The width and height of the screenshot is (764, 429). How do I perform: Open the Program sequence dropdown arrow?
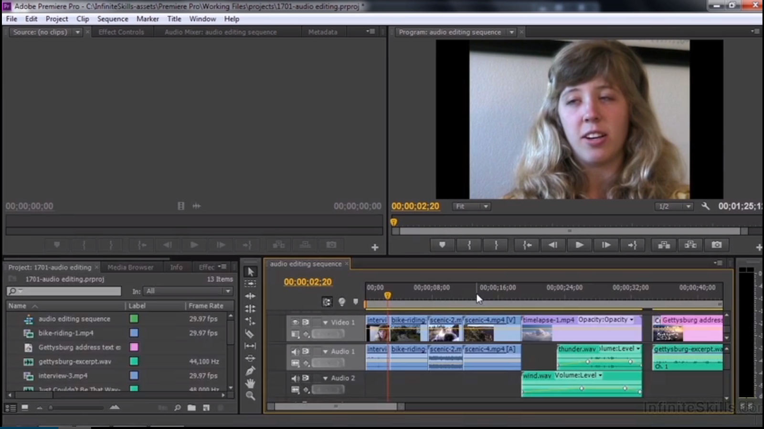coord(511,32)
